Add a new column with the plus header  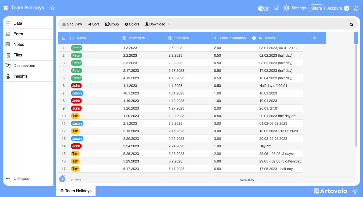coord(315,38)
